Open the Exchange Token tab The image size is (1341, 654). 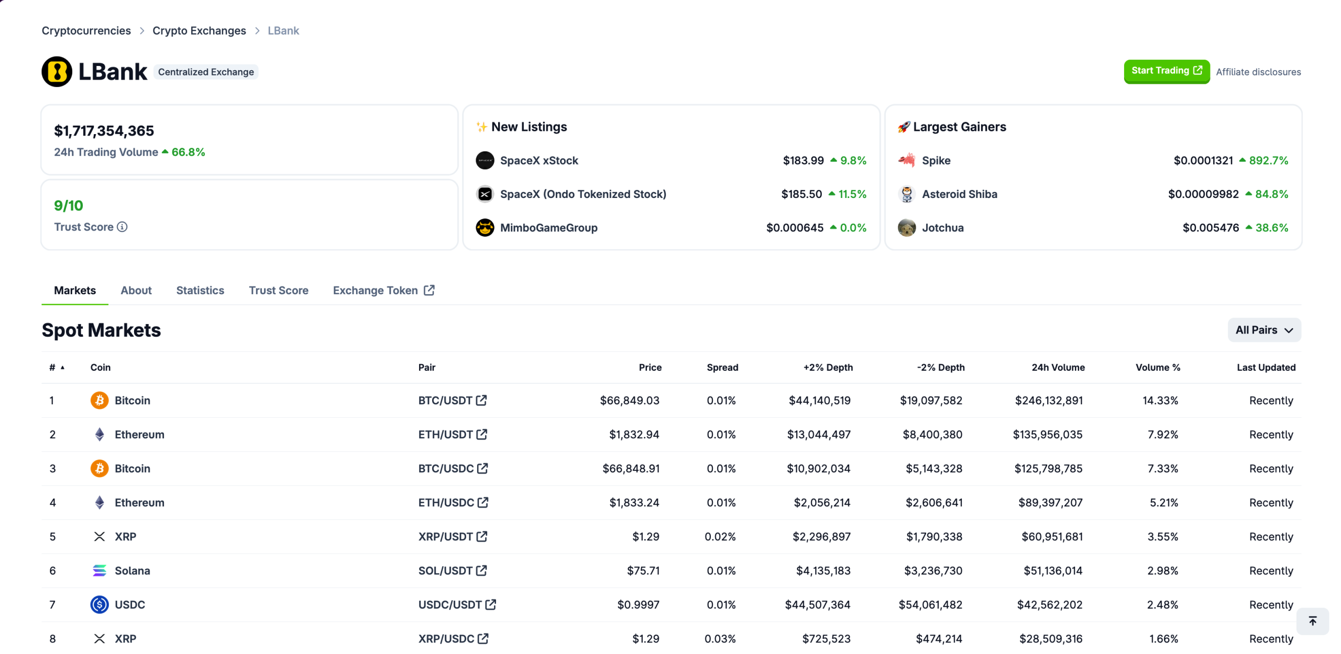383,291
